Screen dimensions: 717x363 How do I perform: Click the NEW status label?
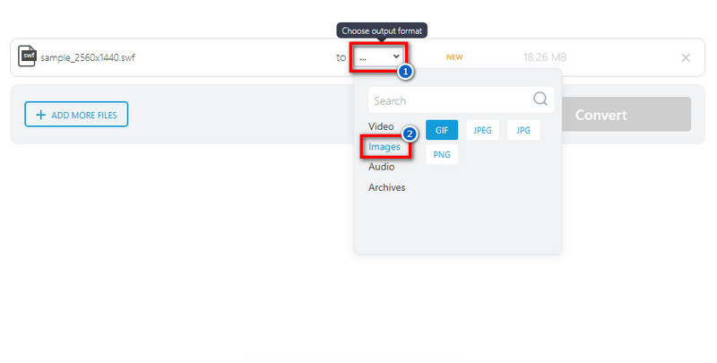tap(454, 57)
